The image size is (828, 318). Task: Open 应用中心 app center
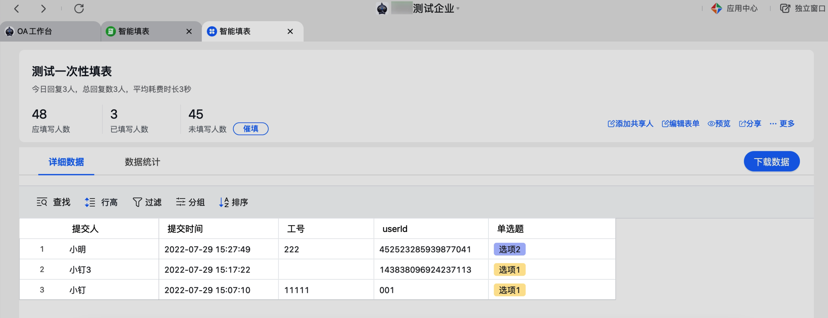tap(742, 8)
